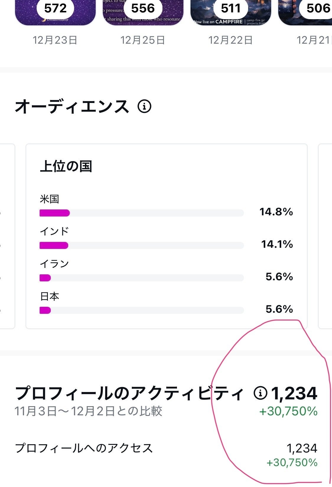Open the post thumbnail with 572 views
This screenshot has width=332, height=487.
[x=55, y=12]
